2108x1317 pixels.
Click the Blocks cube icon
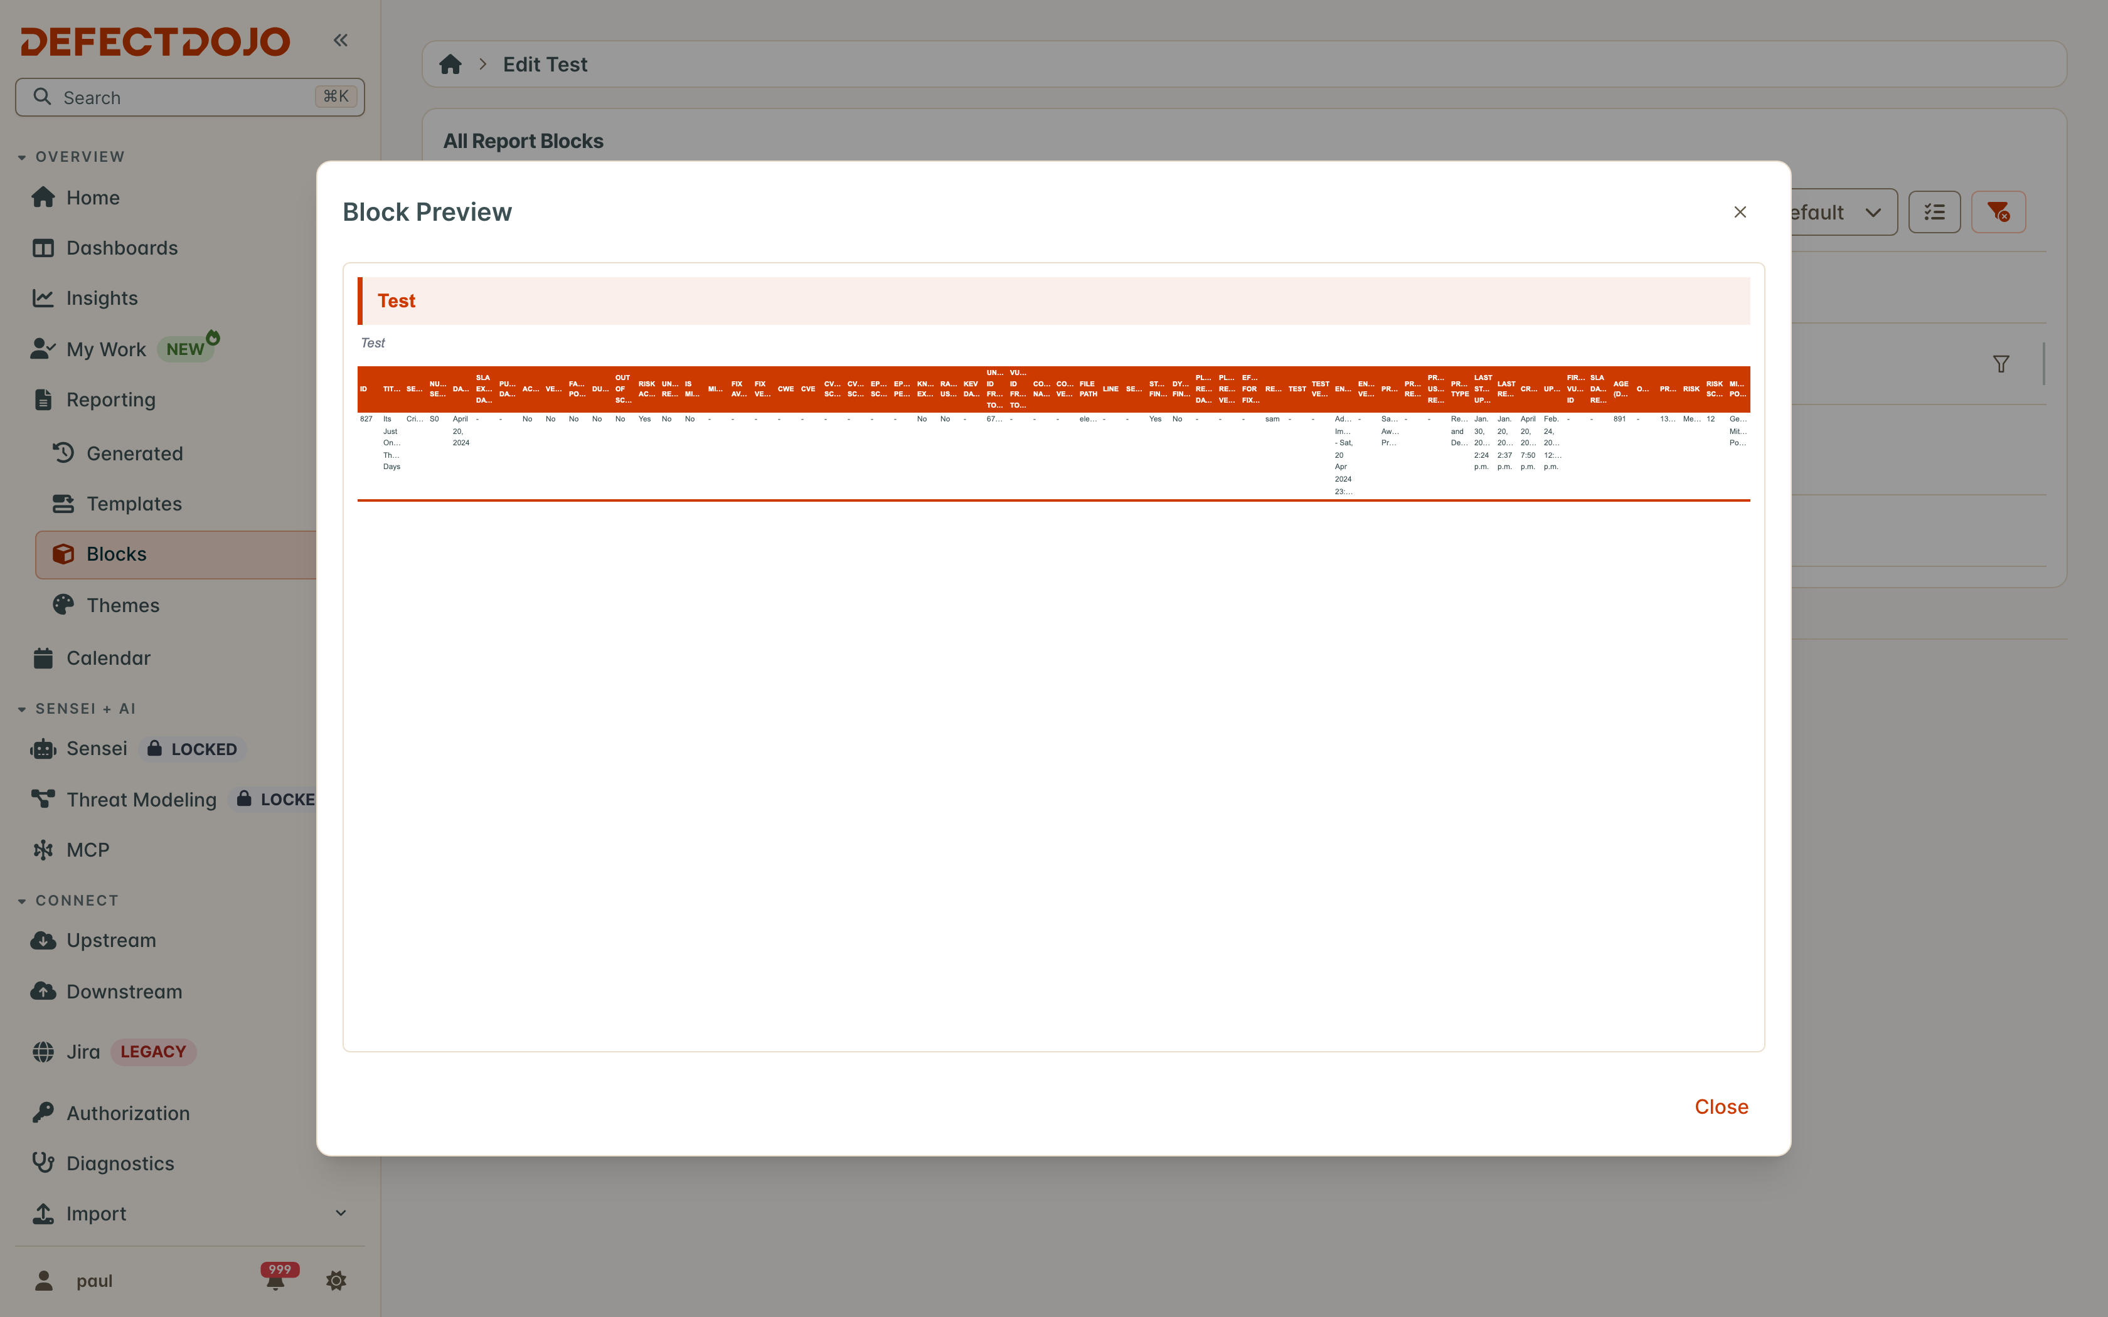pyautogui.click(x=63, y=554)
